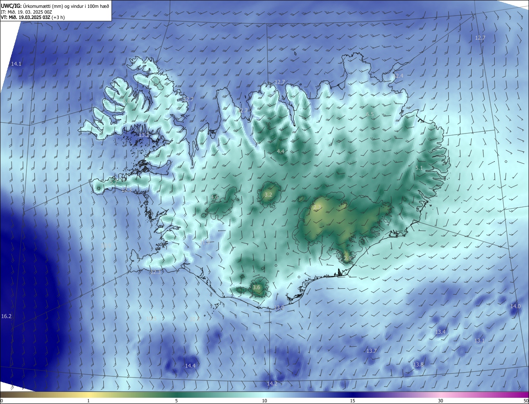Viewport: 529px width, 404px height.
Task: Click the 15 tick on color scale
Action: (x=353, y=401)
